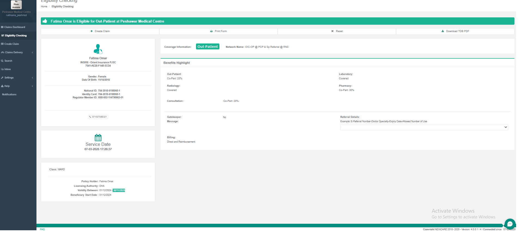Open the FAQ link in footer
Viewport: 521px width, 252px height.
tap(42, 229)
